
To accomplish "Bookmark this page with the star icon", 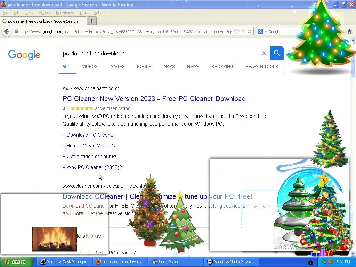I will coord(236,32).
